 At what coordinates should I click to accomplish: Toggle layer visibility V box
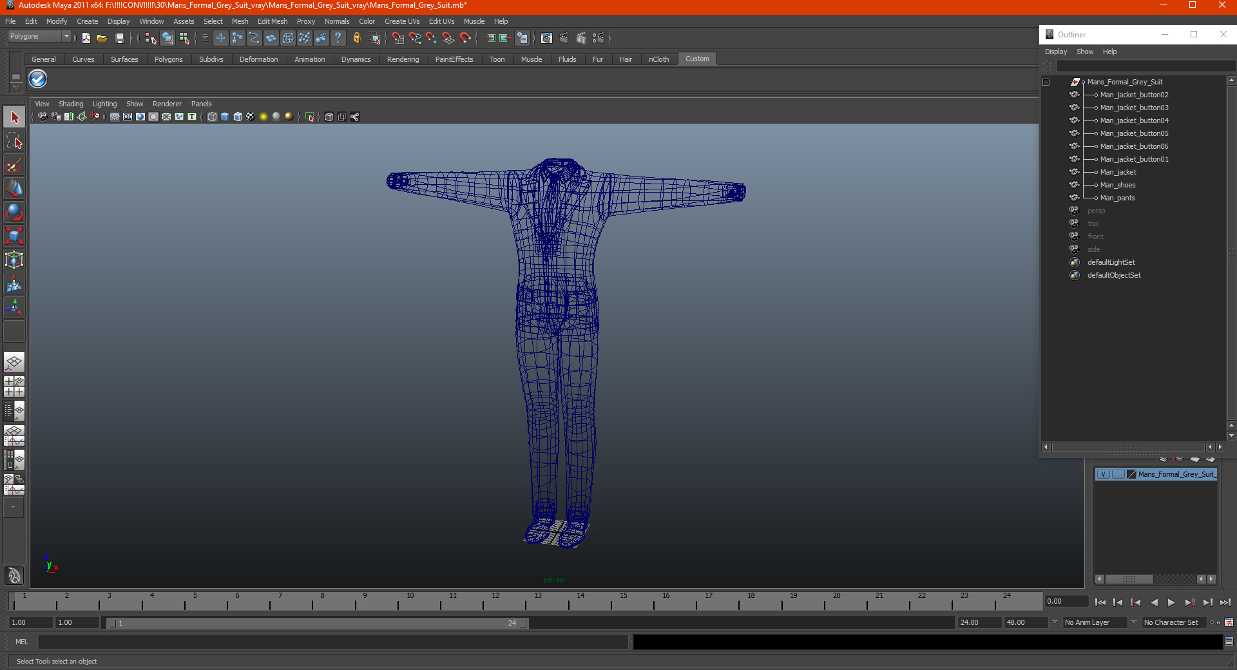(x=1104, y=474)
